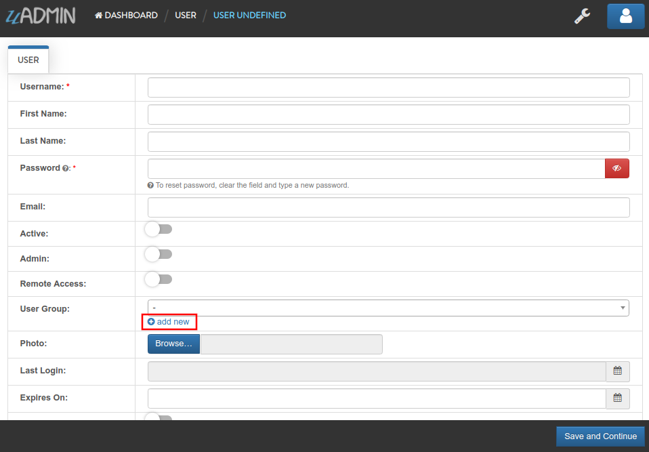Open Expires On calendar picker
The image size is (649, 452).
pos(618,398)
